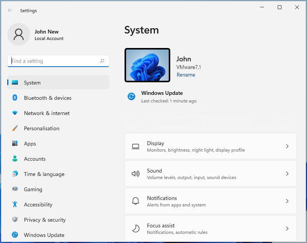Open Bluetooth & devices section

[x=48, y=98]
